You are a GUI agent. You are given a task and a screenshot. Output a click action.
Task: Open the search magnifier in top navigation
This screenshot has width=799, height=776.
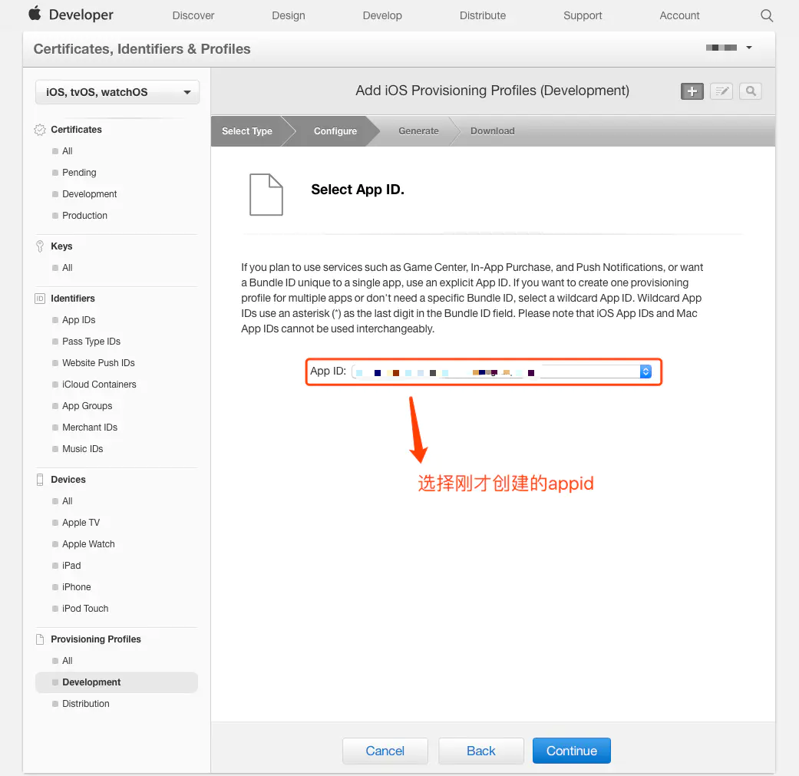(x=767, y=15)
